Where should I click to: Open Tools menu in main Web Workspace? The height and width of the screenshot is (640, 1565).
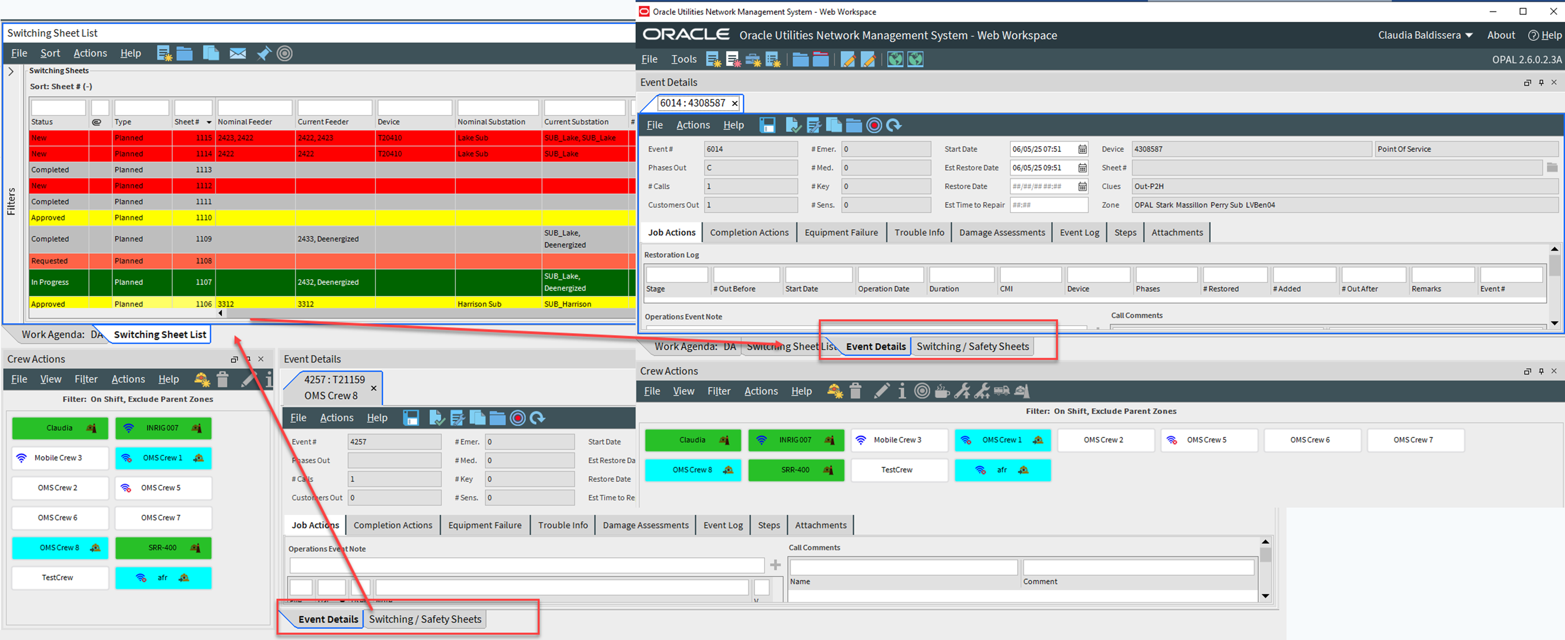pyautogui.click(x=683, y=60)
